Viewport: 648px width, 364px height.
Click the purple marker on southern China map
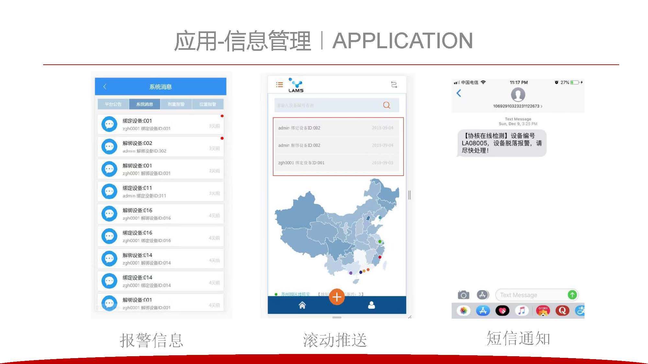point(351,273)
